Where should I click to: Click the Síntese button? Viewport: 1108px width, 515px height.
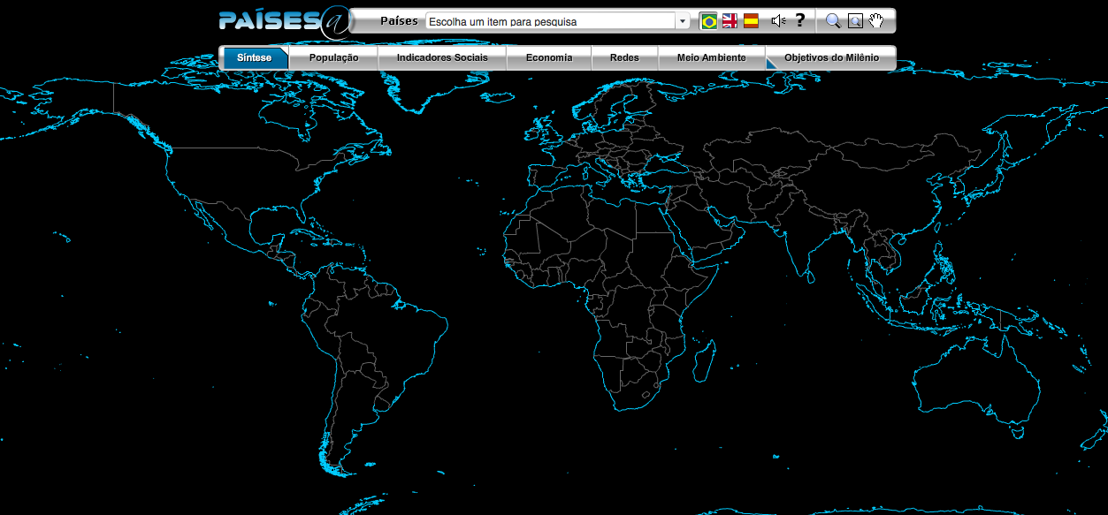tap(255, 57)
